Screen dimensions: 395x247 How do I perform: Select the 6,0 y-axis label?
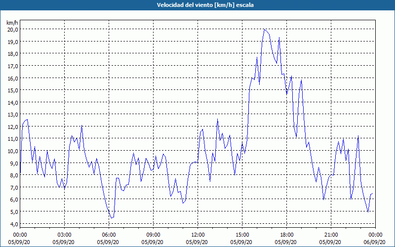(x=14, y=200)
